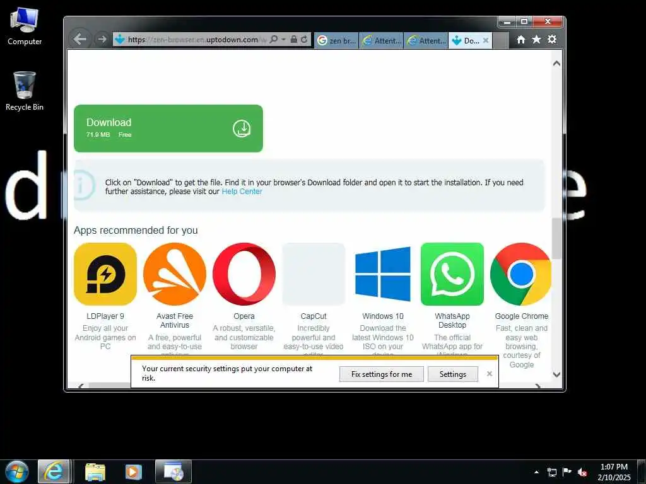Refresh the page with the reload icon
646x484 pixels.
tap(304, 40)
